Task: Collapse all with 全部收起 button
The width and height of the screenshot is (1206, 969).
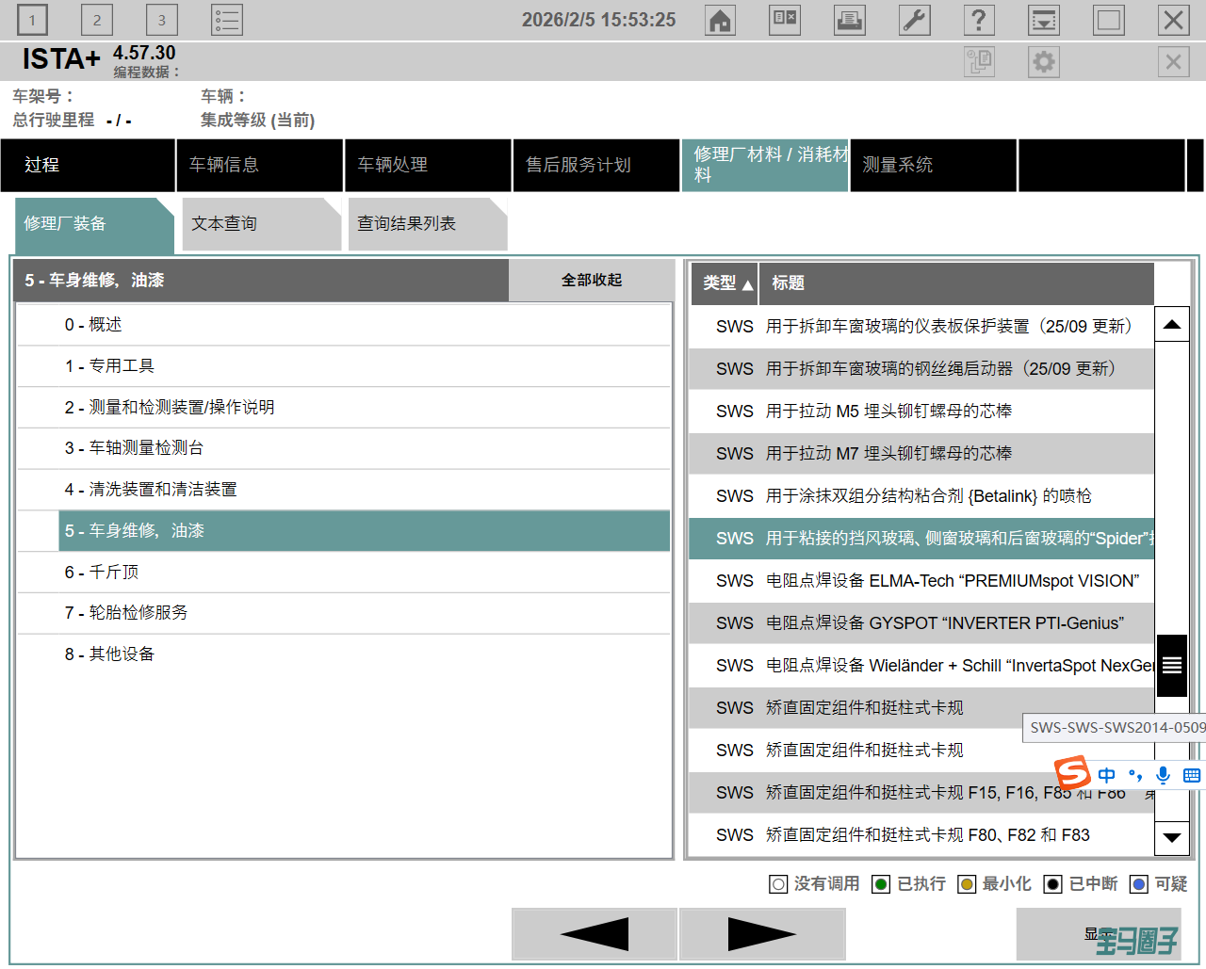Action: 591,281
